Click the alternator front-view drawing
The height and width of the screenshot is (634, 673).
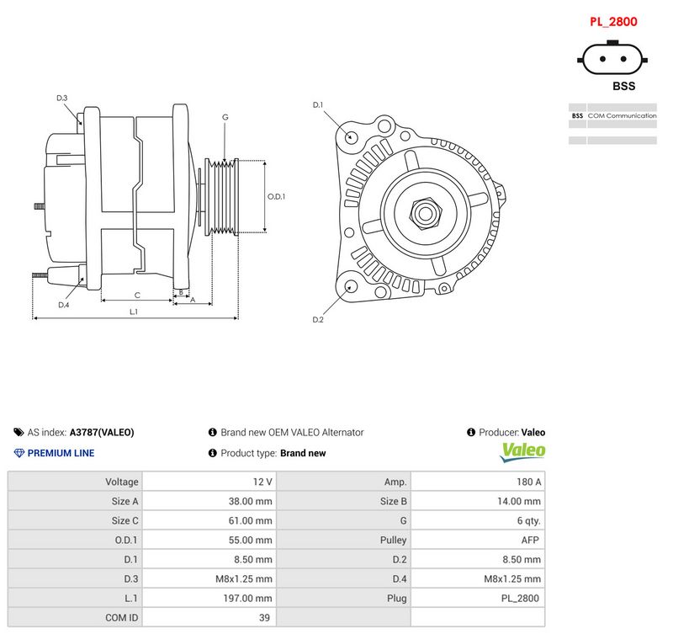pos(421,209)
